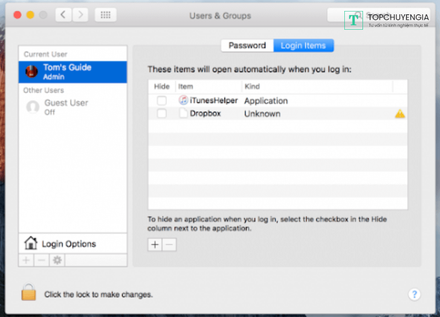
Task: Click the minus button under login items list
Action: pyautogui.click(x=169, y=245)
